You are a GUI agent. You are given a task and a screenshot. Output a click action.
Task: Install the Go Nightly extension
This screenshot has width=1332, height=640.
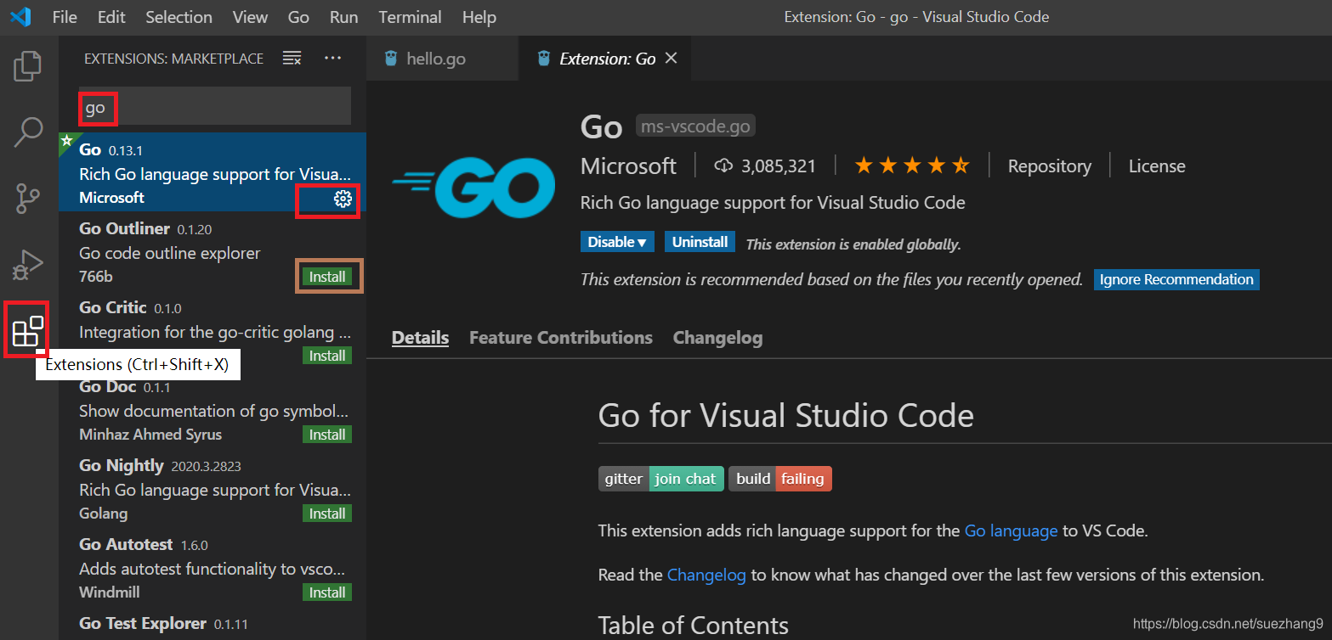pyautogui.click(x=327, y=514)
